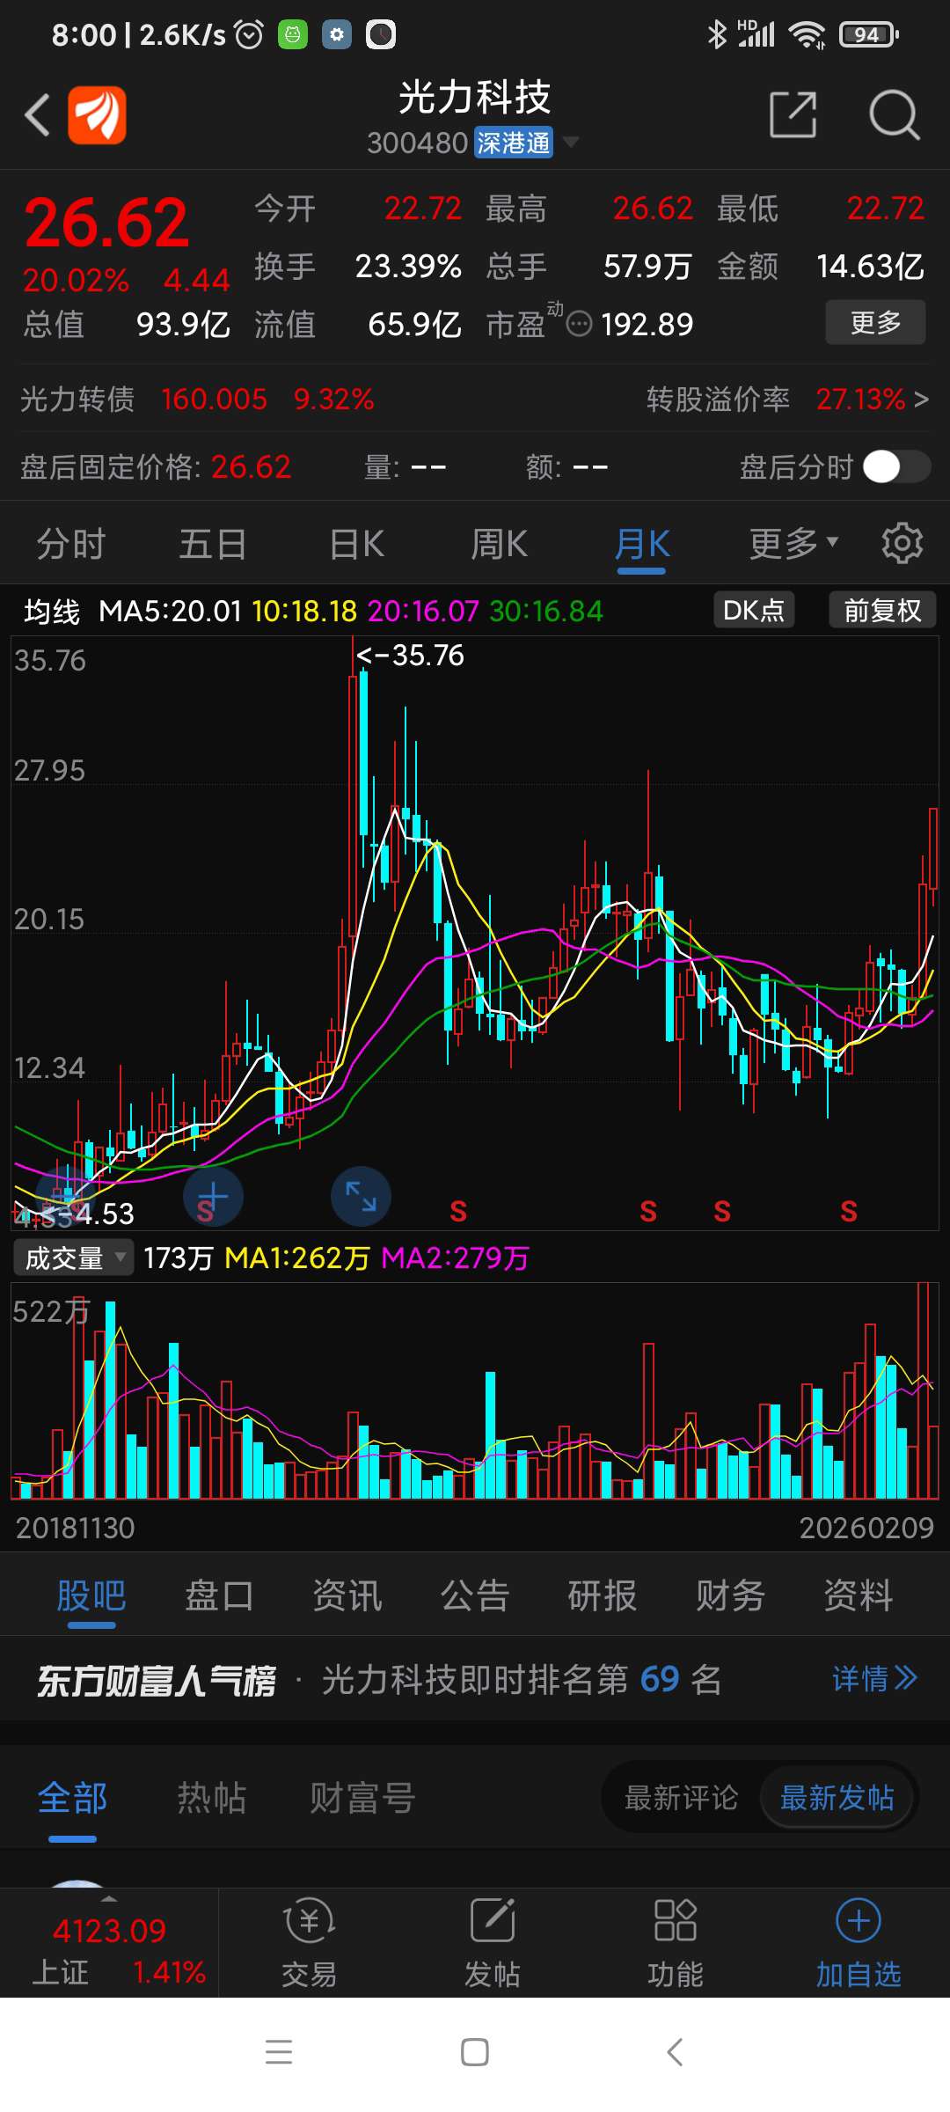The image size is (950, 2112).
Task: Select the 资讯 tab
Action: 347,1595
